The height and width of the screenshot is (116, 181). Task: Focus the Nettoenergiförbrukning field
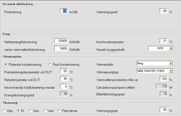pos(61,41)
